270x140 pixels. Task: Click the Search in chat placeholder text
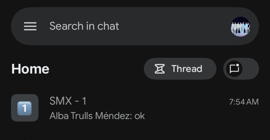click(84, 26)
